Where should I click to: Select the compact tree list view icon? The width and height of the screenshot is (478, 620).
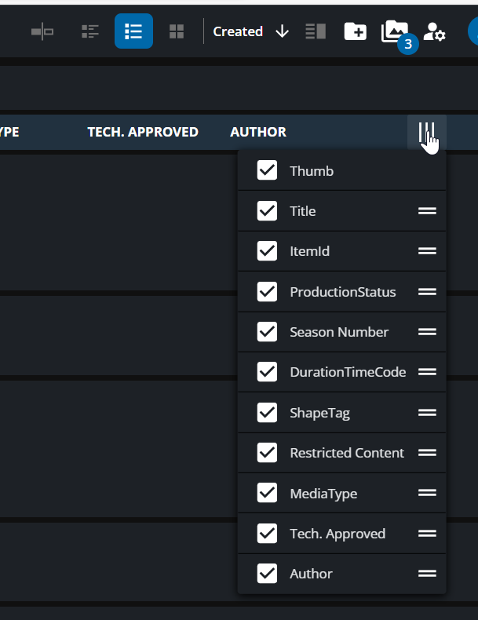coord(91,31)
